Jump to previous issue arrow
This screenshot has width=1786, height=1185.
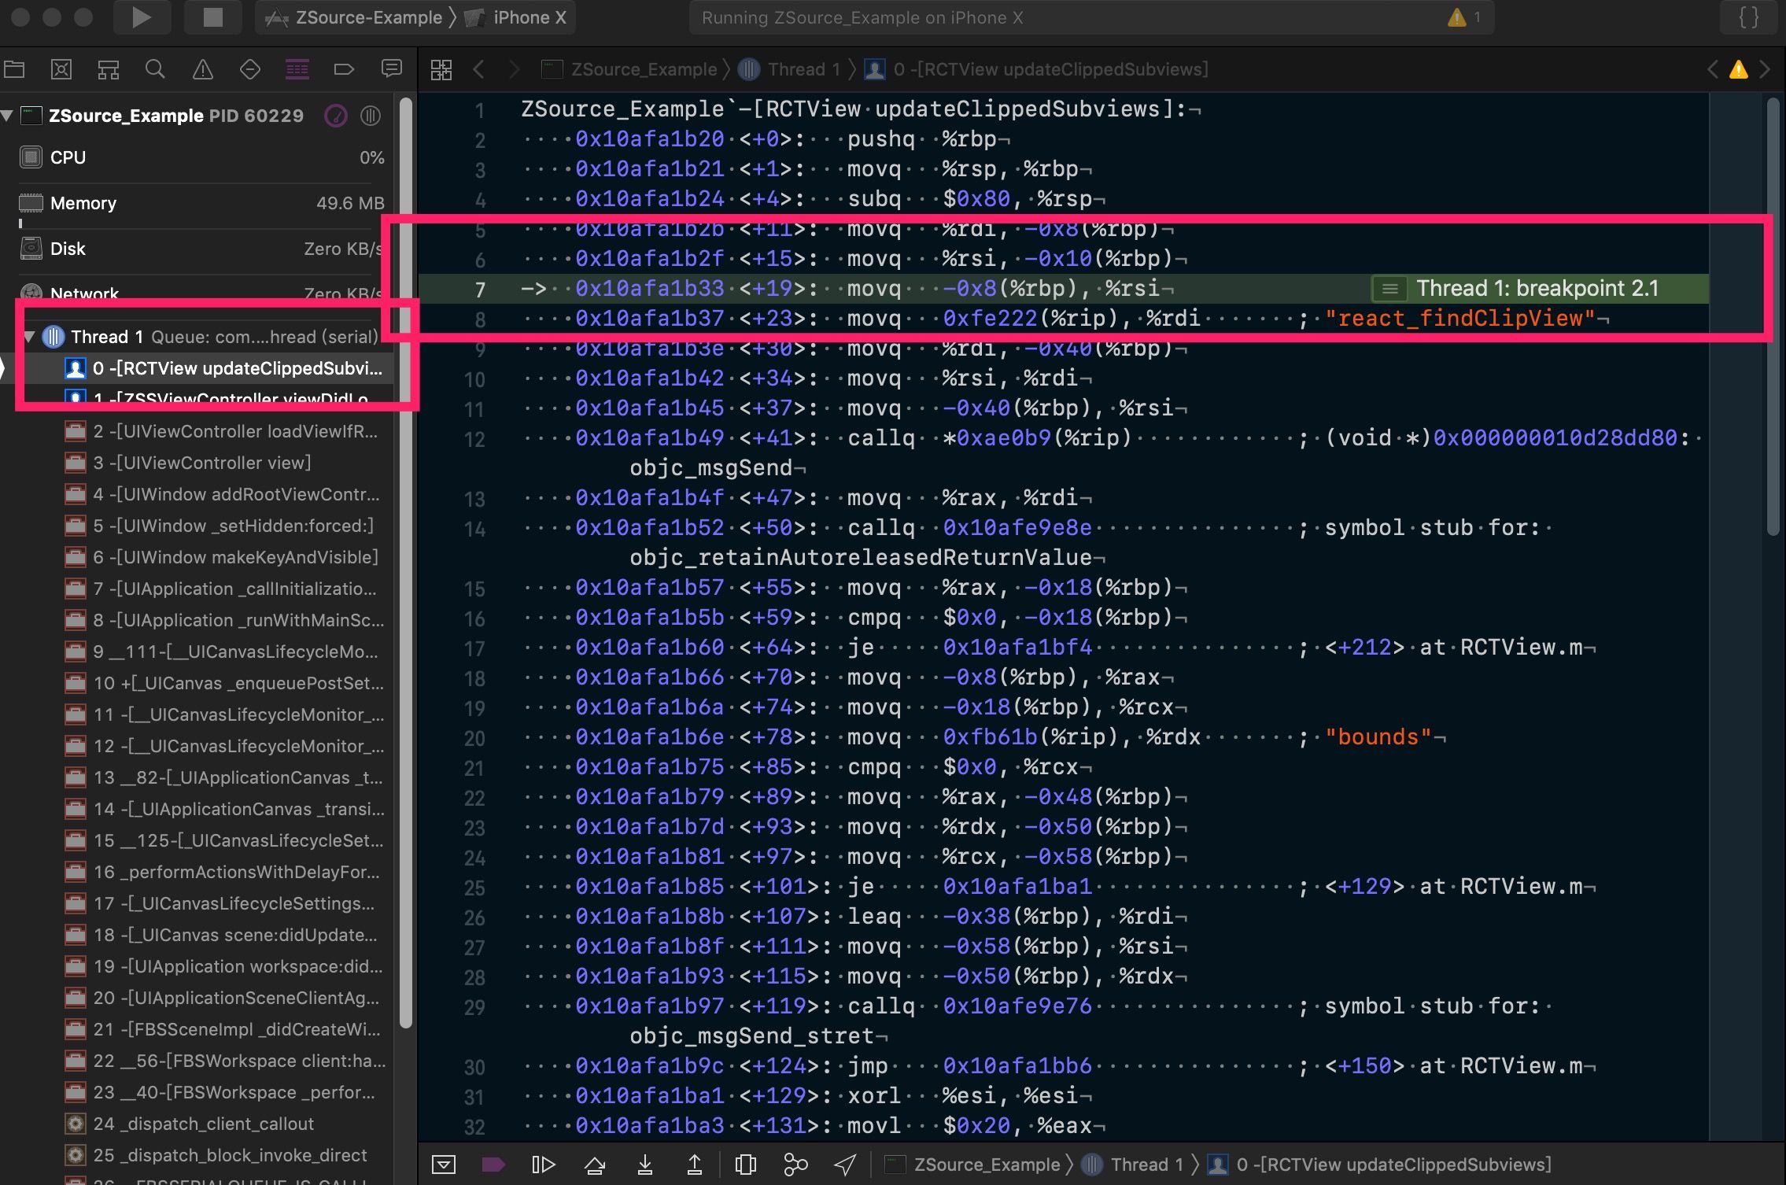pos(1712,69)
